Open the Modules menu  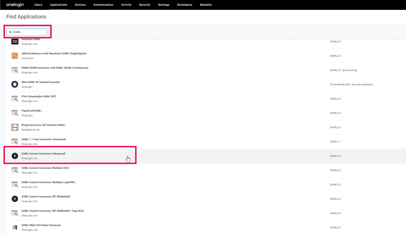(x=206, y=5)
